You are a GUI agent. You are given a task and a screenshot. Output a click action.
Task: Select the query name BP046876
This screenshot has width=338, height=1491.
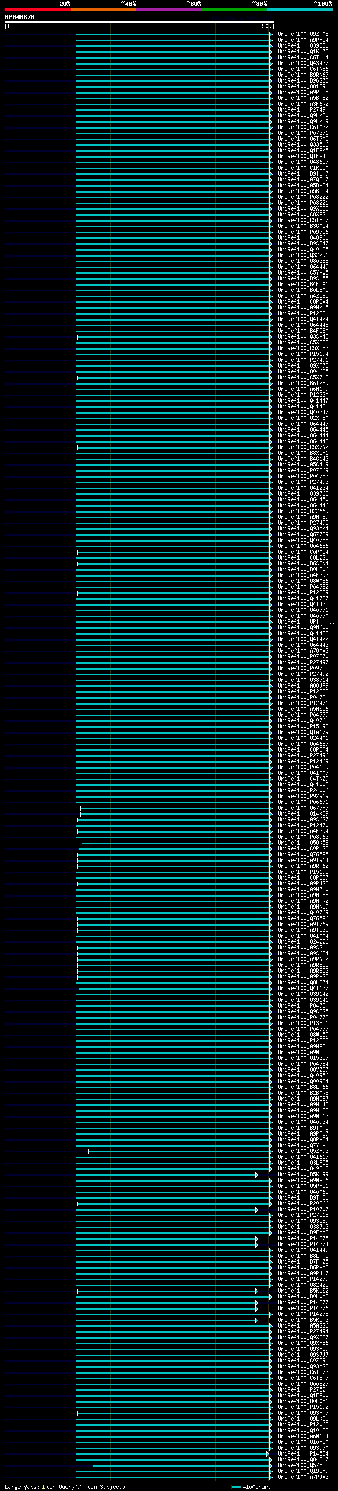coord(20,17)
